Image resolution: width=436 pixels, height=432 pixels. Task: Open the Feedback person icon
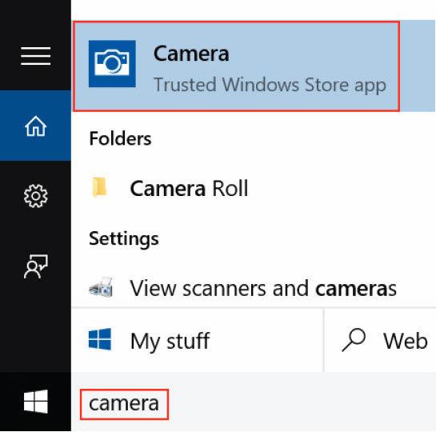coord(35,266)
